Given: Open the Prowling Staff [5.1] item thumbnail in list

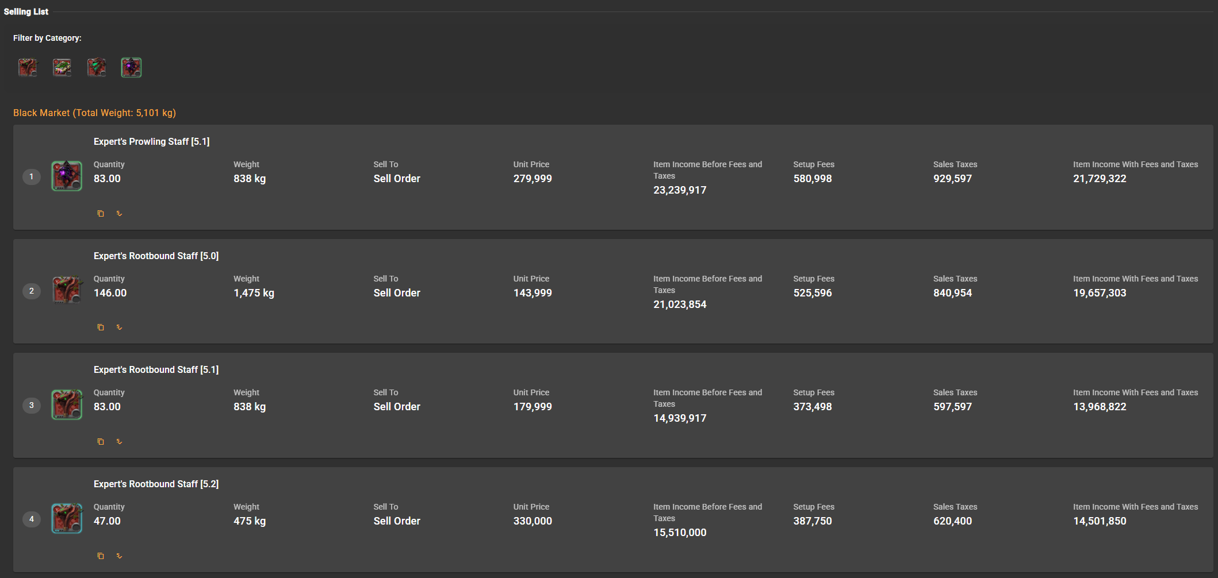Looking at the screenshot, I should [67, 176].
